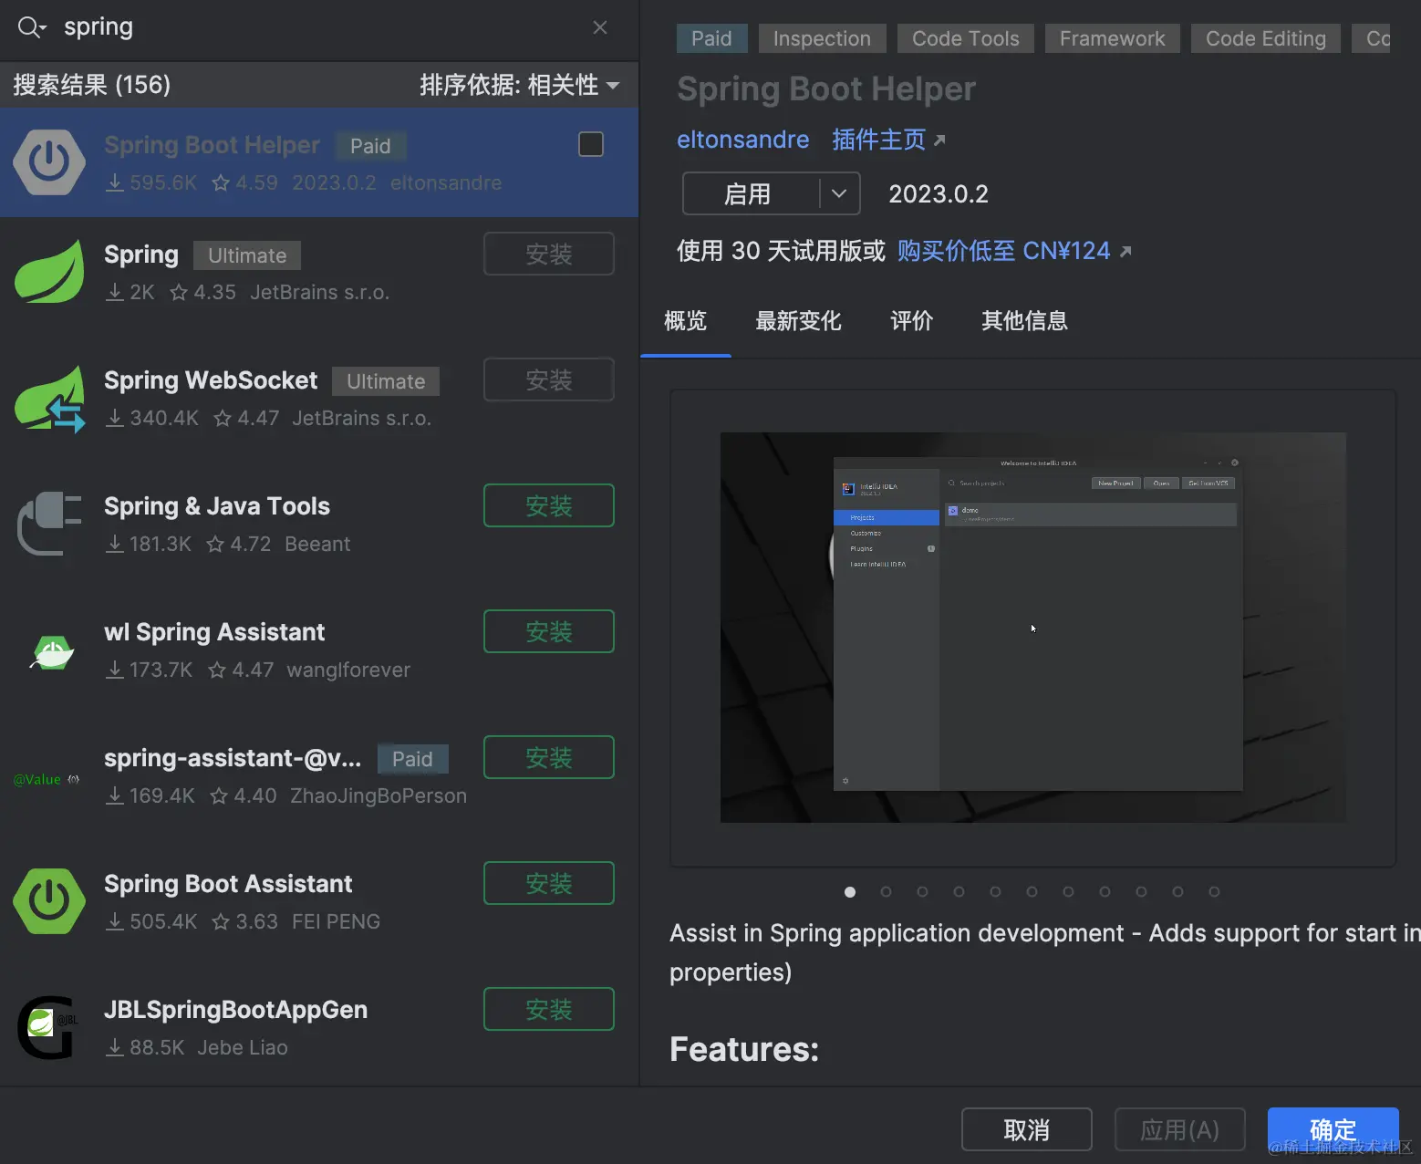This screenshot has width=1421, height=1164.
Task: Click the spring-assistant @Value icon
Action: pos(47,779)
